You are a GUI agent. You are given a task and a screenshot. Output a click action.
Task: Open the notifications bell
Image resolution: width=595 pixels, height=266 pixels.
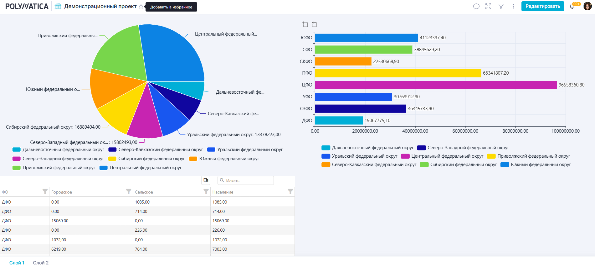click(x=572, y=6)
